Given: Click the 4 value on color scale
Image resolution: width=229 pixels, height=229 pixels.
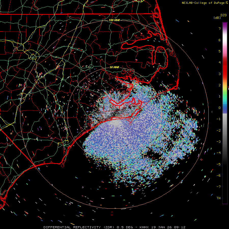Looking at the screenshot, I should point(220,63).
